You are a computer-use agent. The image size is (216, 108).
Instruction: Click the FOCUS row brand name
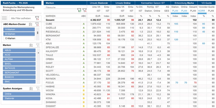pyautogui.click(x=50, y=83)
